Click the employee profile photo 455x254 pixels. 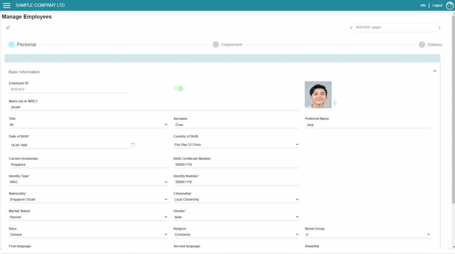click(318, 94)
